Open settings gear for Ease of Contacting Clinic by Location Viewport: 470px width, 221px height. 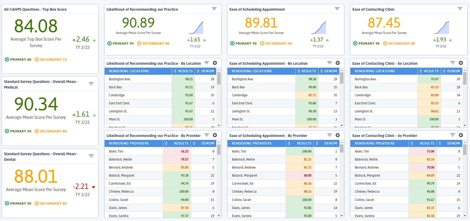coord(461,63)
